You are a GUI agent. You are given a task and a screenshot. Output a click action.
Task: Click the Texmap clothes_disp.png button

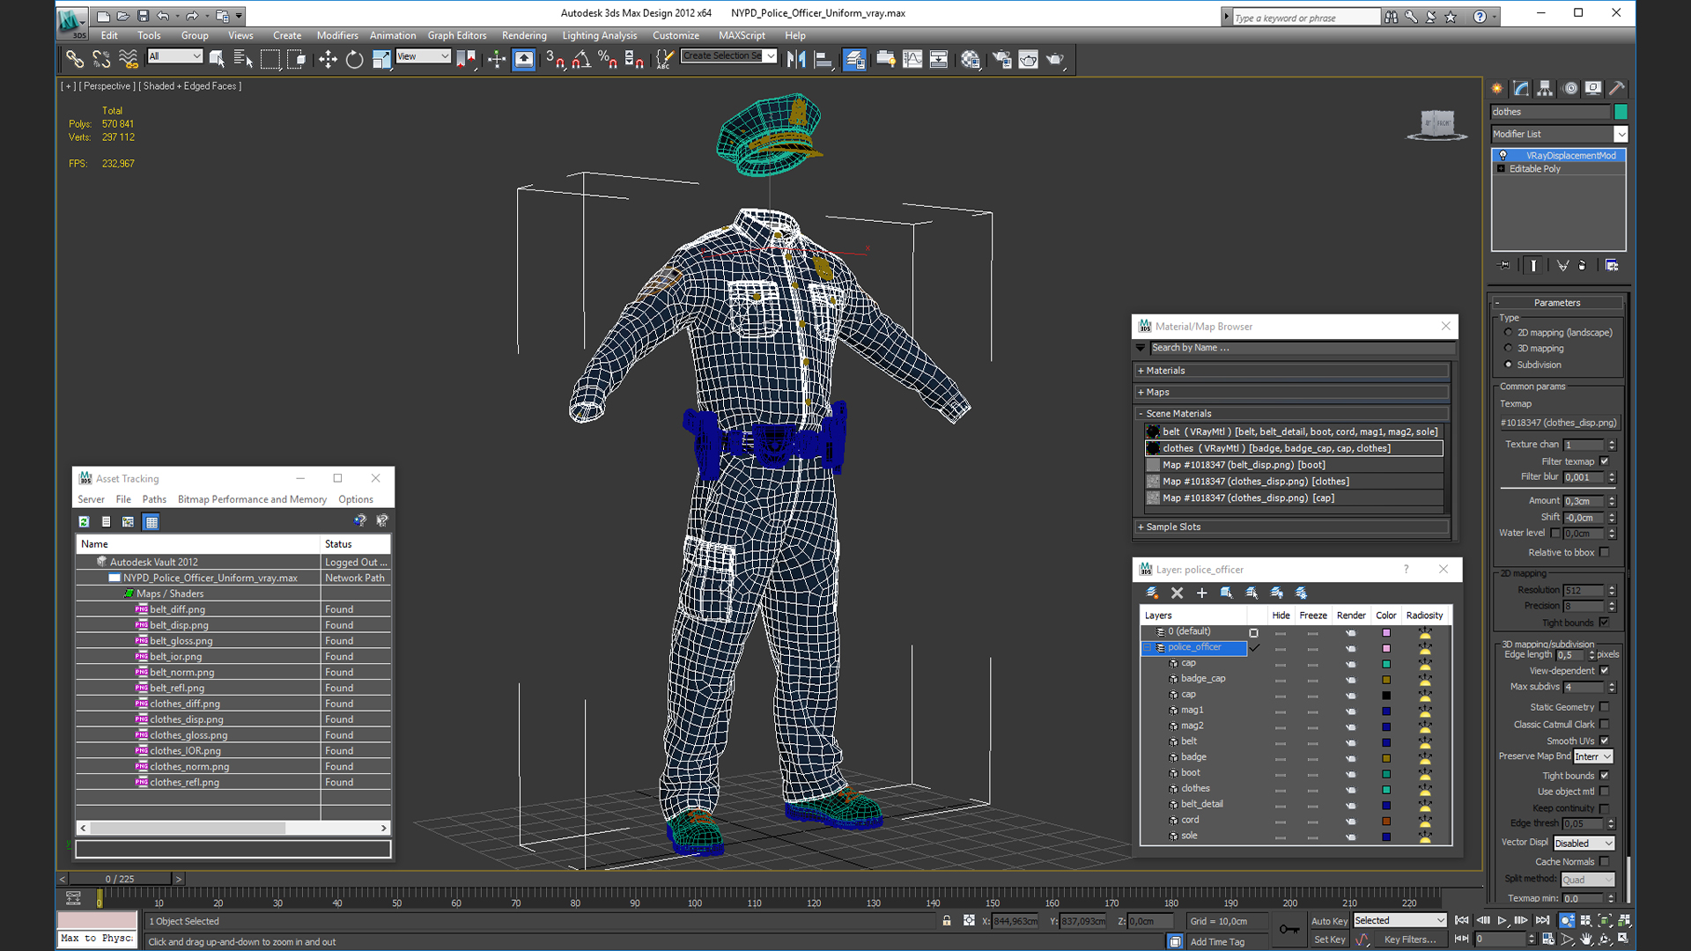click(1558, 423)
